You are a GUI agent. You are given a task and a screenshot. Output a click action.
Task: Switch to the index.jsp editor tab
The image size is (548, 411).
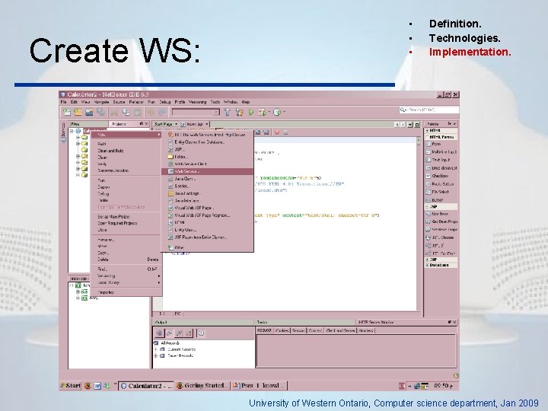[x=195, y=124]
